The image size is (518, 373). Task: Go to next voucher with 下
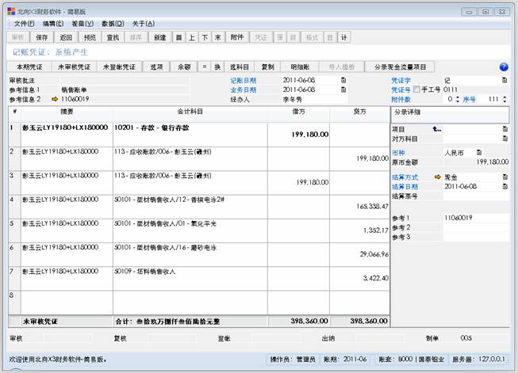coord(205,37)
